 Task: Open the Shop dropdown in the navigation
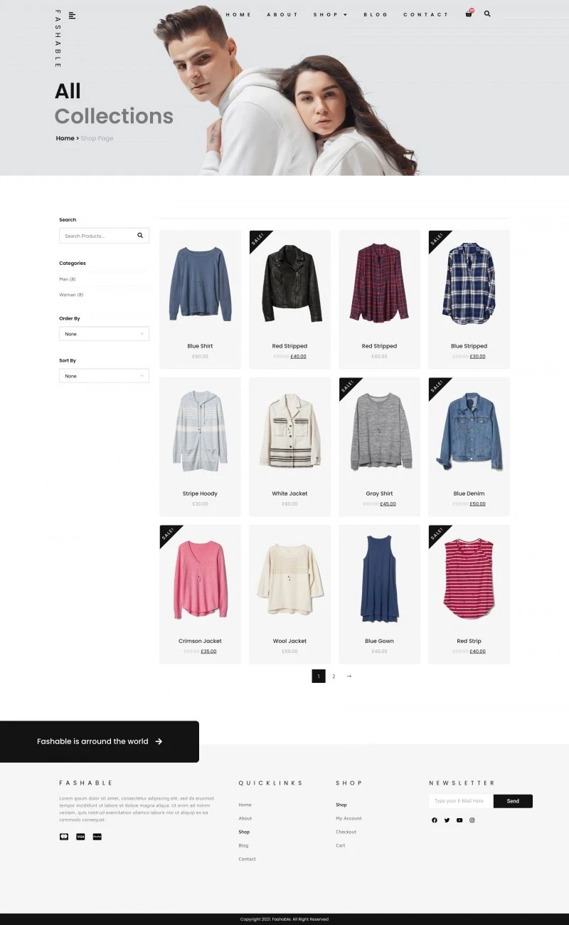pyautogui.click(x=331, y=15)
